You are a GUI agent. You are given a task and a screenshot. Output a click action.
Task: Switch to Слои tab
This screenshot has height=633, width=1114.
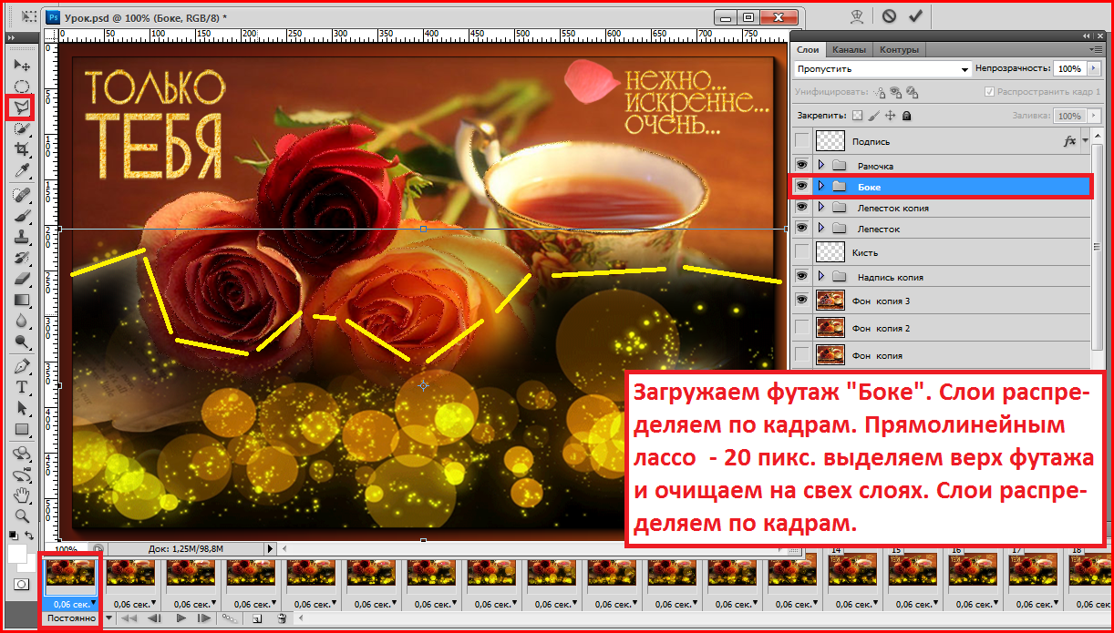808,49
